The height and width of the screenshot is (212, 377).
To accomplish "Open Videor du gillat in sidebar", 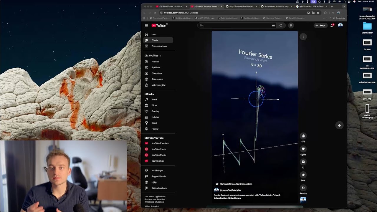I will (x=158, y=85).
